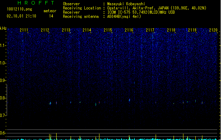The image size is (221, 140).
Task: Click time marker 2114
Action: tap(87, 30)
